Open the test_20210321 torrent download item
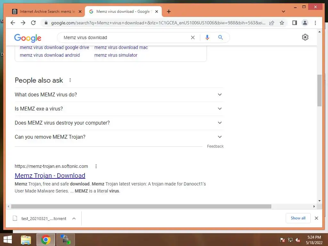Screen dimensions: 328x246 click(x=40, y=218)
